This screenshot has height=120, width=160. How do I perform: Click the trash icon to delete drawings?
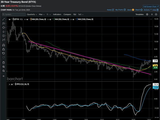[3, 63]
